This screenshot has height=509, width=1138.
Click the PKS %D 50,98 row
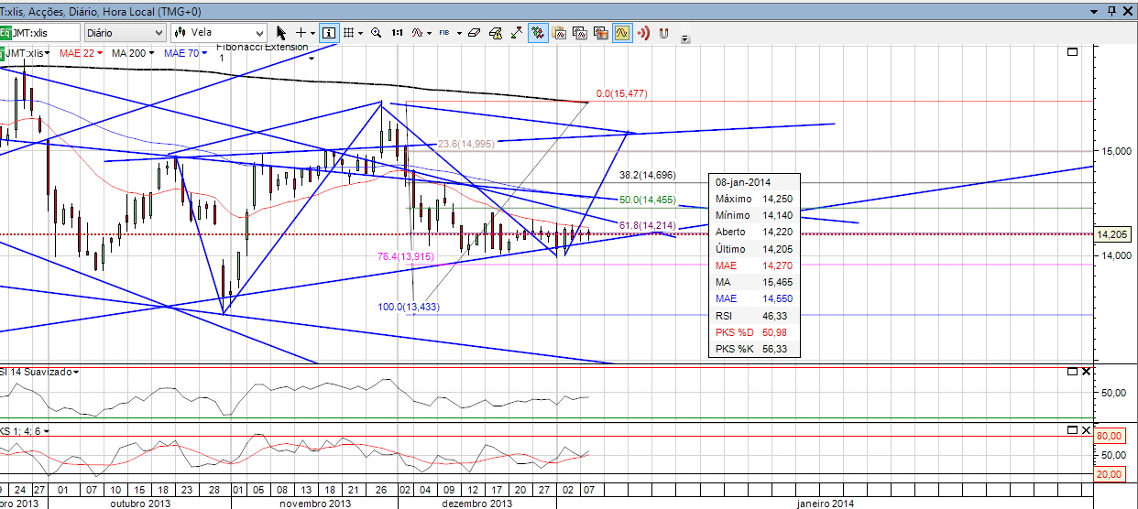(x=754, y=332)
